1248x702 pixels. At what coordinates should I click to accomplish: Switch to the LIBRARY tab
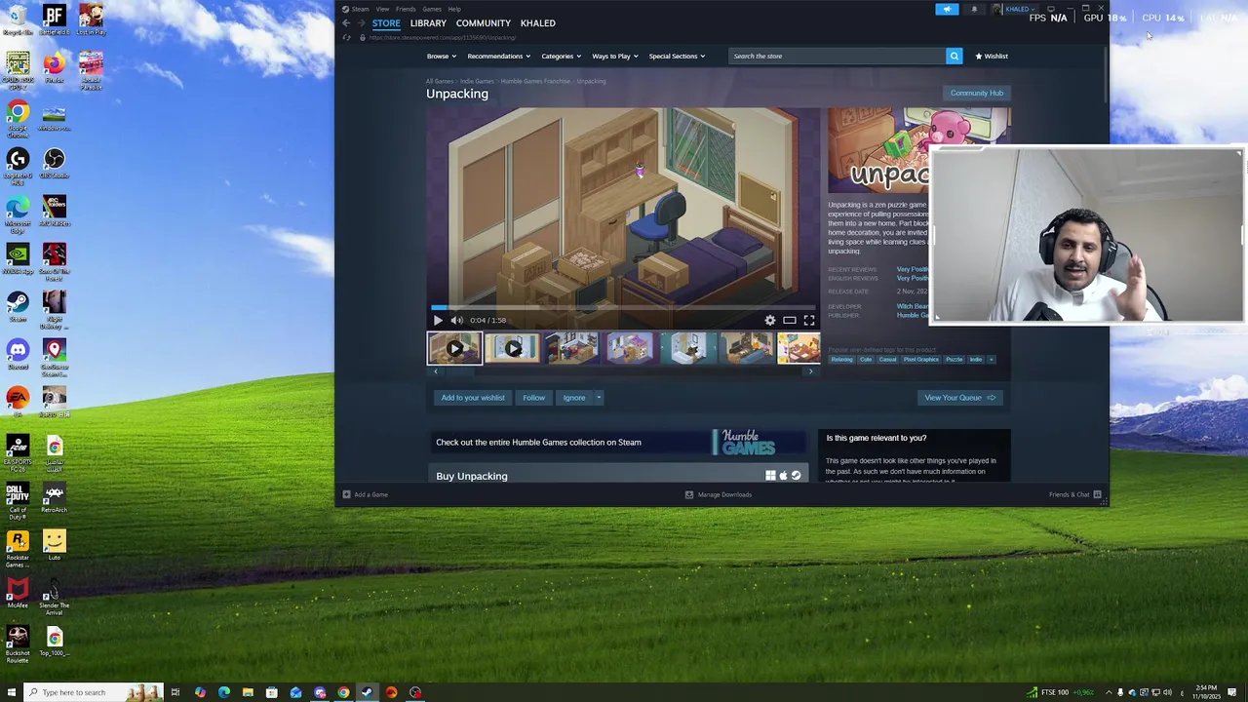(428, 23)
